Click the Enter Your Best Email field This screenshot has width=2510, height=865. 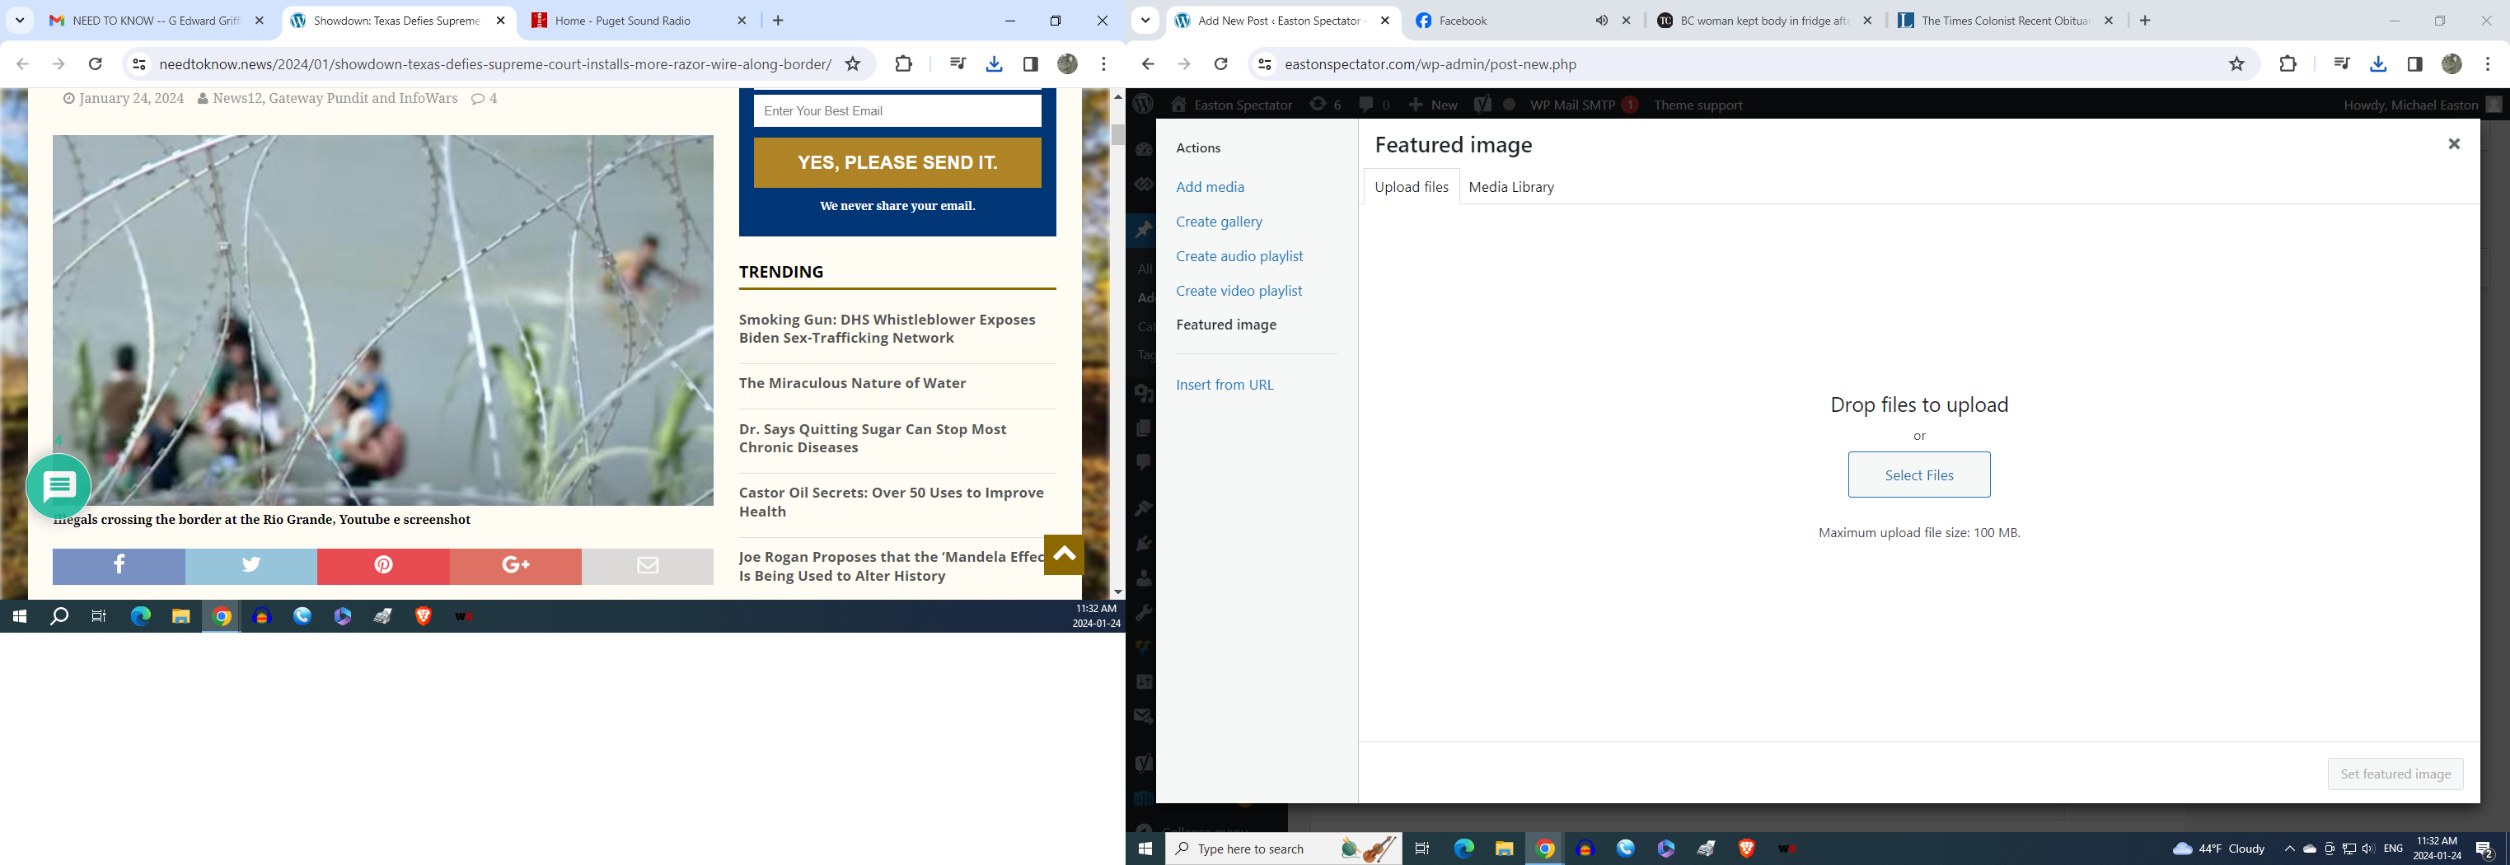click(897, 111)
